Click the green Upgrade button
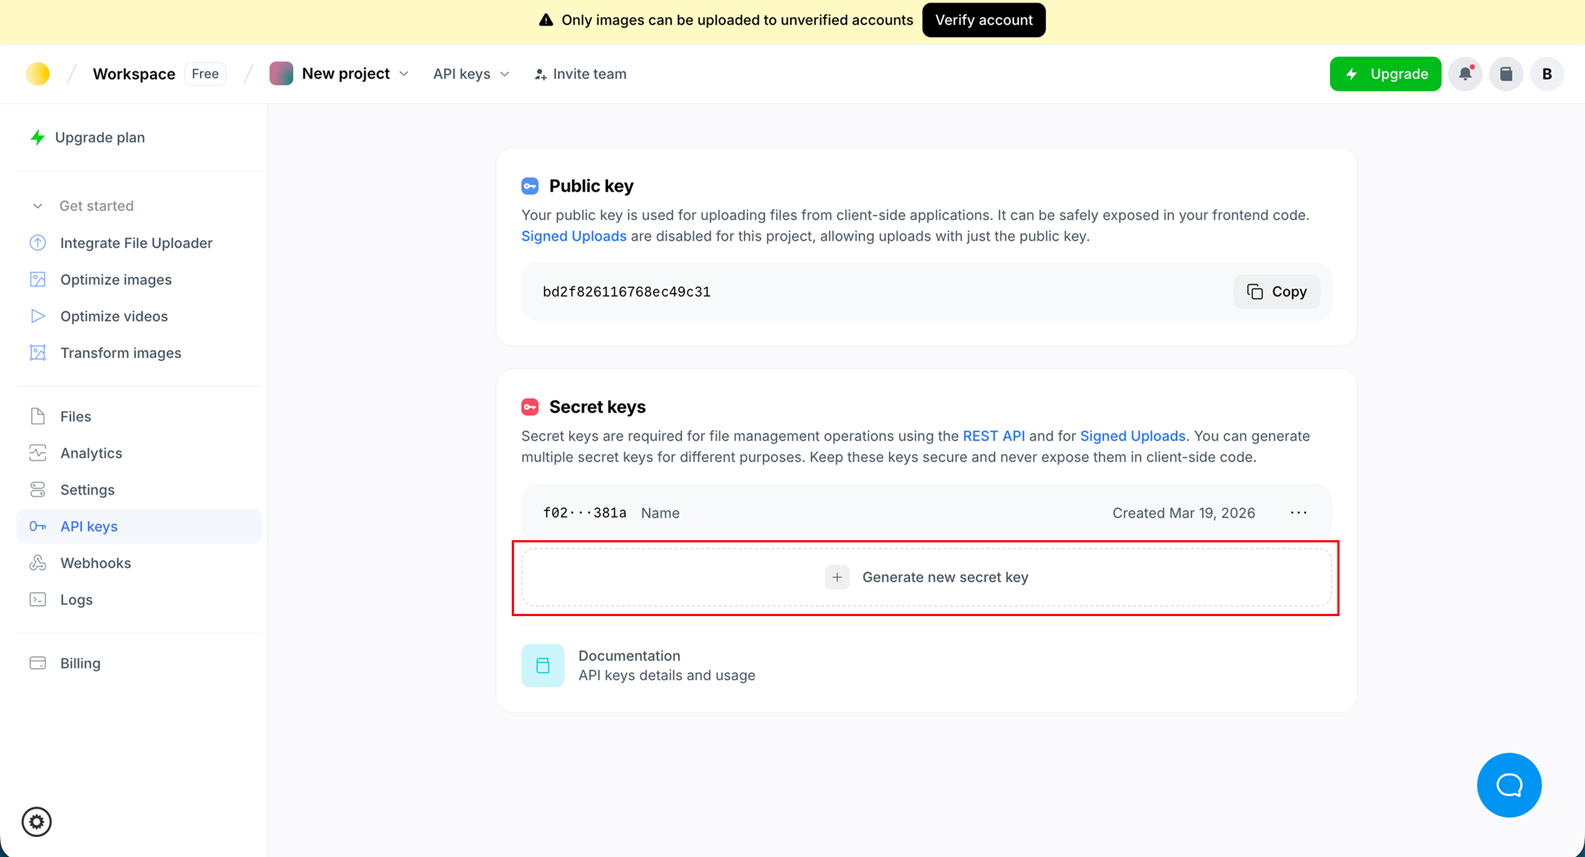Image resolution: width=1585 pixels, height=857 pixels. pyautogui.click(x=1385, y=74)
